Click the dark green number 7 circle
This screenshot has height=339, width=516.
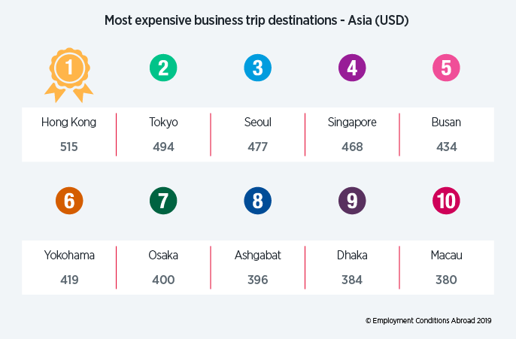click(163, 201)
